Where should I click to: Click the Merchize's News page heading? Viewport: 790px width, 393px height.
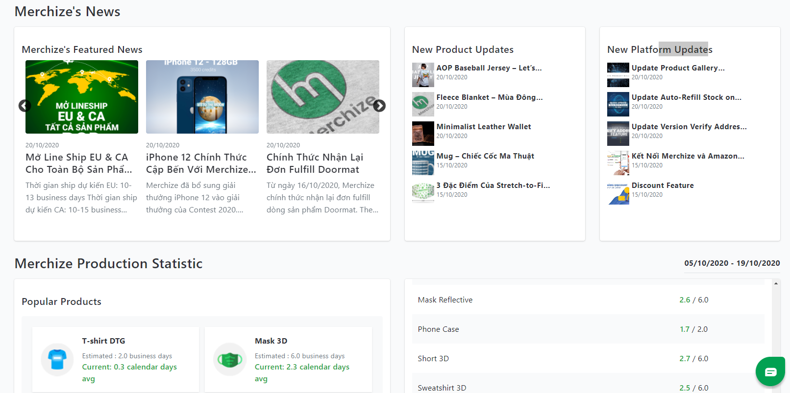(67, 11)
